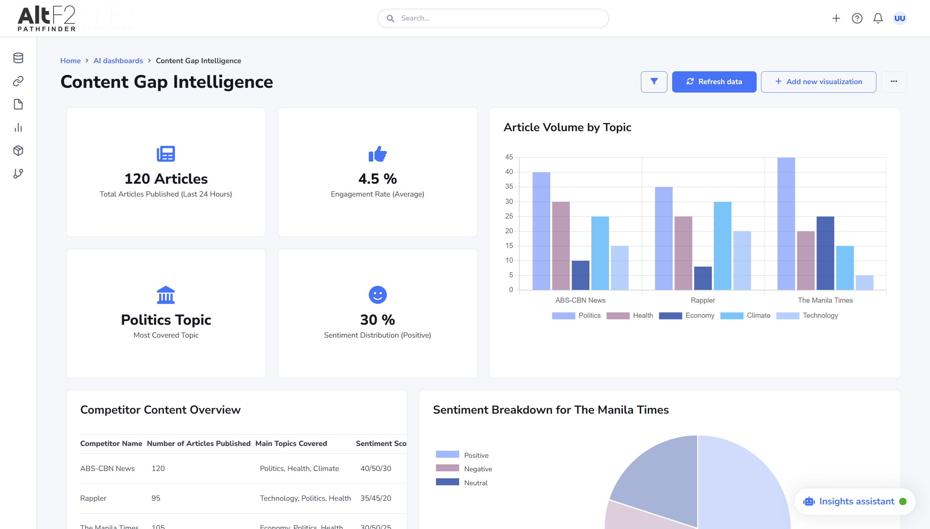Toggle Technology legend in Article Volume chart
This screenshot has width=930, height=529.
[807, 316]
